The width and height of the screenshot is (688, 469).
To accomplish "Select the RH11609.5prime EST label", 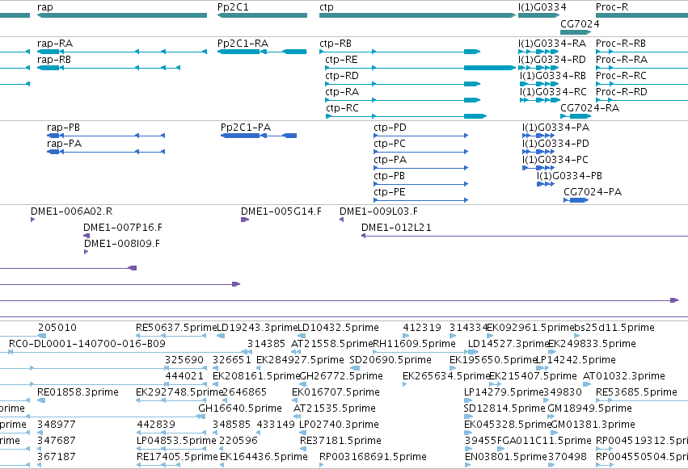I will pos(414,344).
